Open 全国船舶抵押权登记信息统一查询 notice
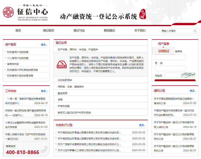The image size is (201, 159). pyautogui.click(x=174, y=101)
